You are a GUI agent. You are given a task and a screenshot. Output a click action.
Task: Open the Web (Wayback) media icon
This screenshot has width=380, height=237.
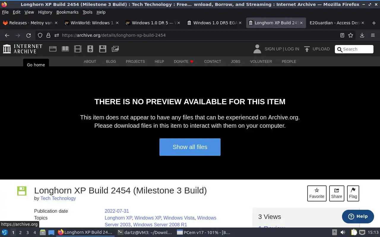53,49
